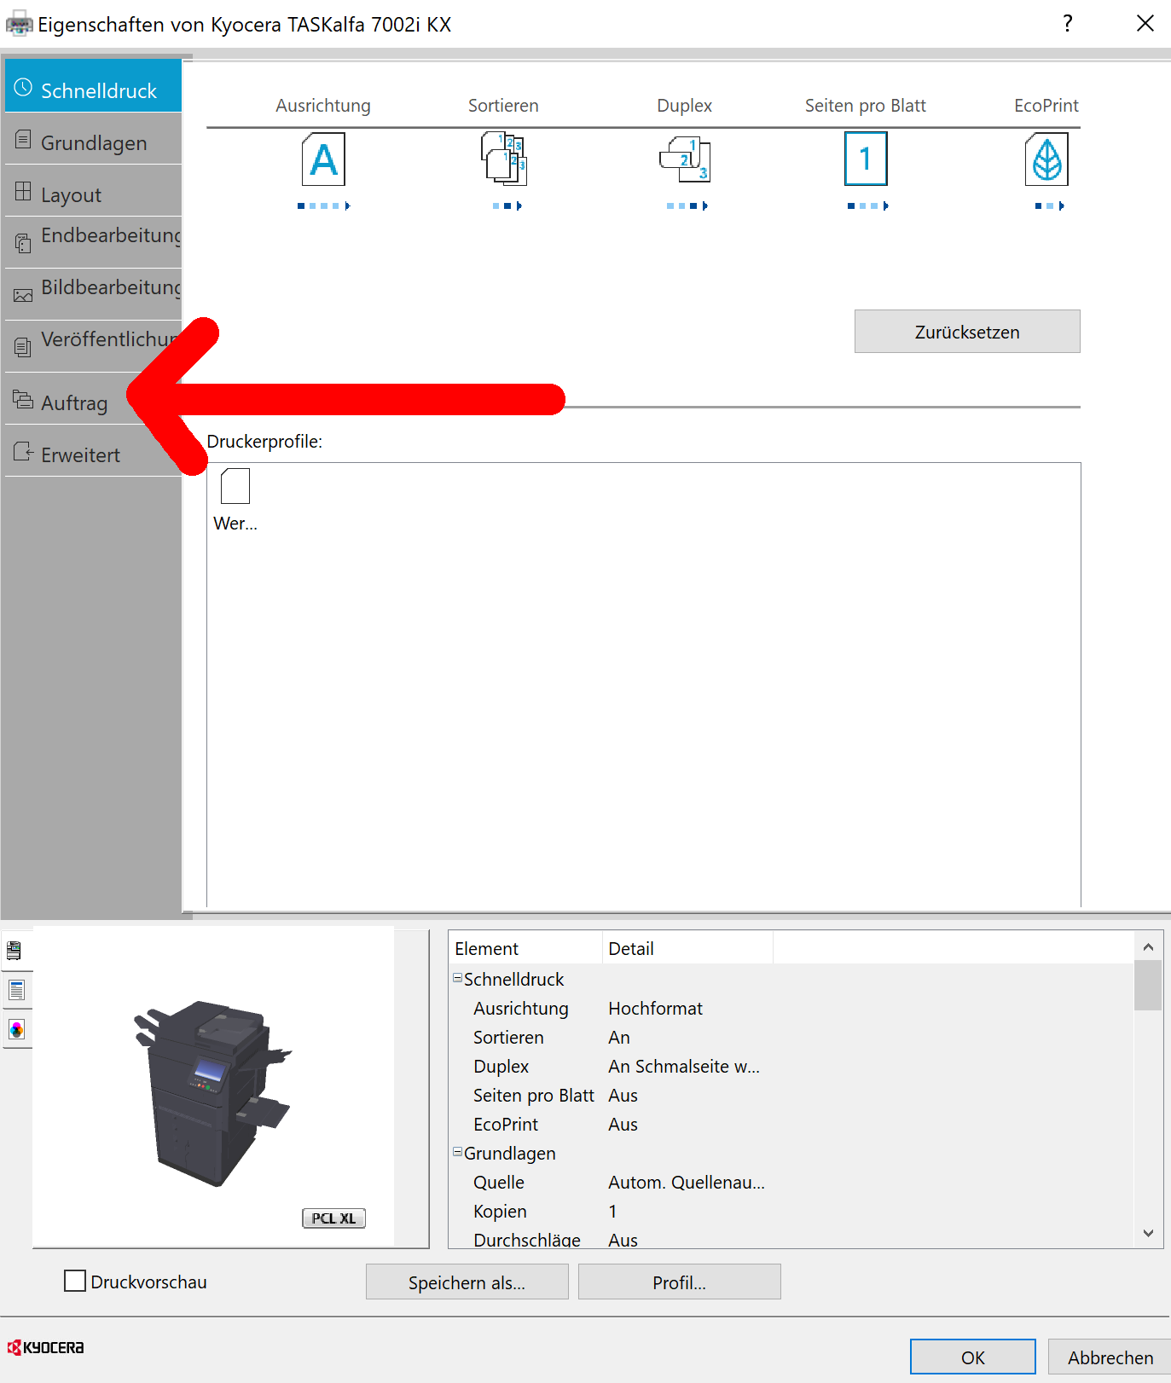Click the Ausrichtung orientation icon

pos(323,159)
